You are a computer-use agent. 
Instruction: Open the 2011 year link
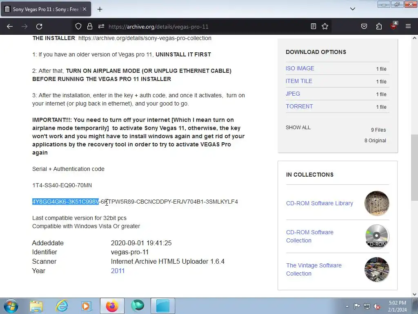tap(118, 271)
